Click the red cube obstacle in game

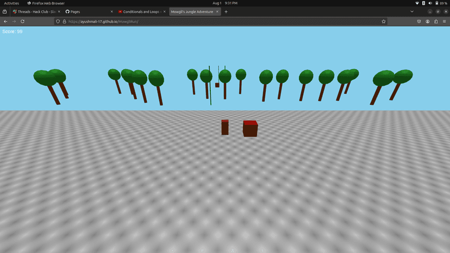tap(250, 129)
